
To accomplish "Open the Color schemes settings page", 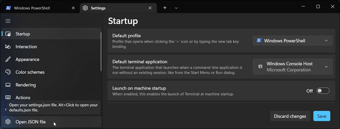I will (x=51, y=72).
